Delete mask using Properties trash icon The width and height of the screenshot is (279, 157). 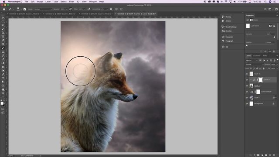[274, 51]
